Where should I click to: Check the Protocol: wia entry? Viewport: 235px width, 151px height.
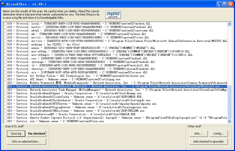click(6, 72)
